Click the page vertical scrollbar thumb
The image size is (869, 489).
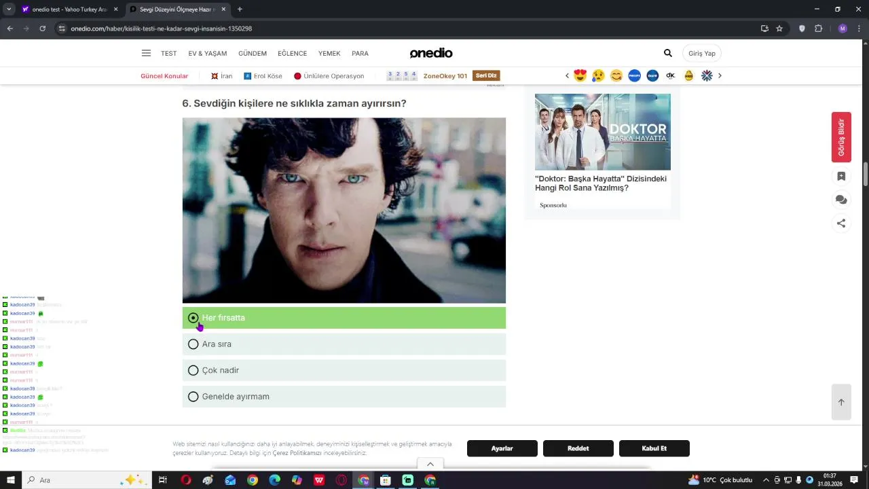click(x=865, y=173)
